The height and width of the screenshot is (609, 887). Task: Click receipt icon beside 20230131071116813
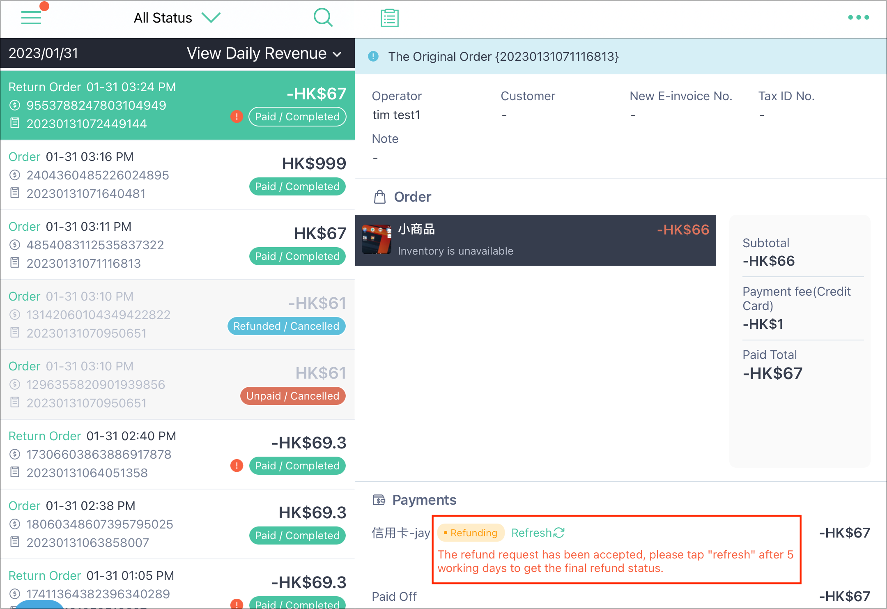coord(15,262)
